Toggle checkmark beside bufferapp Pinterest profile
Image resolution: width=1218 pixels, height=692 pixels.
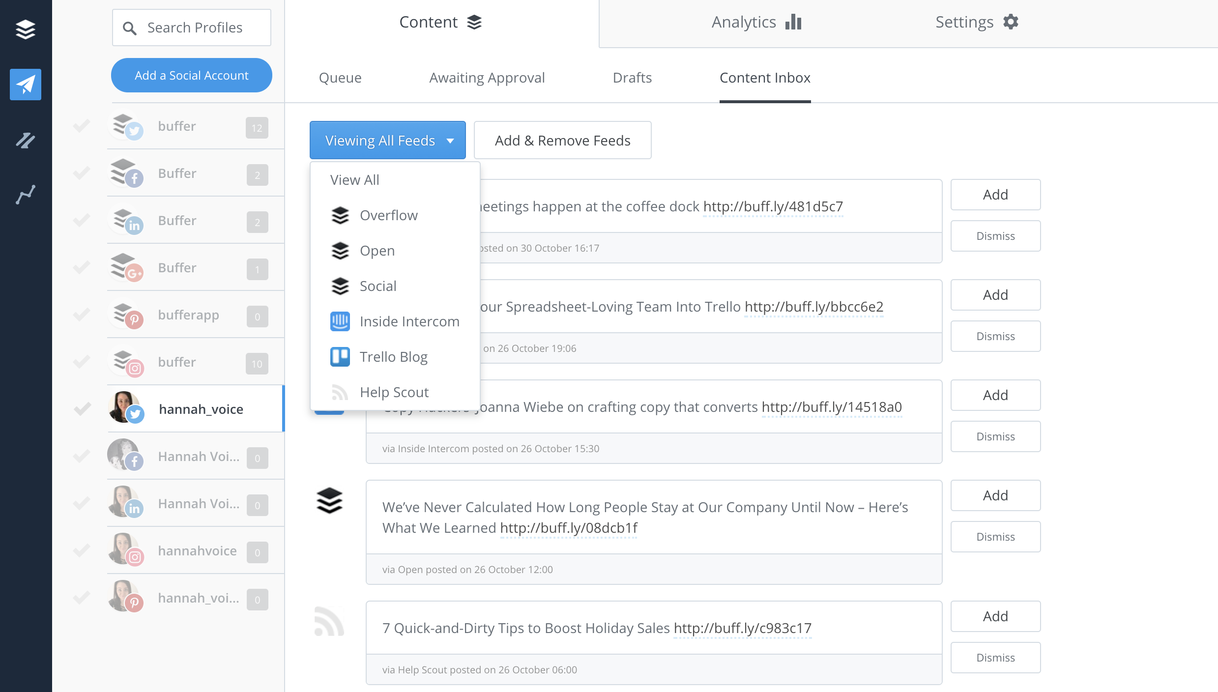point(82,315)
